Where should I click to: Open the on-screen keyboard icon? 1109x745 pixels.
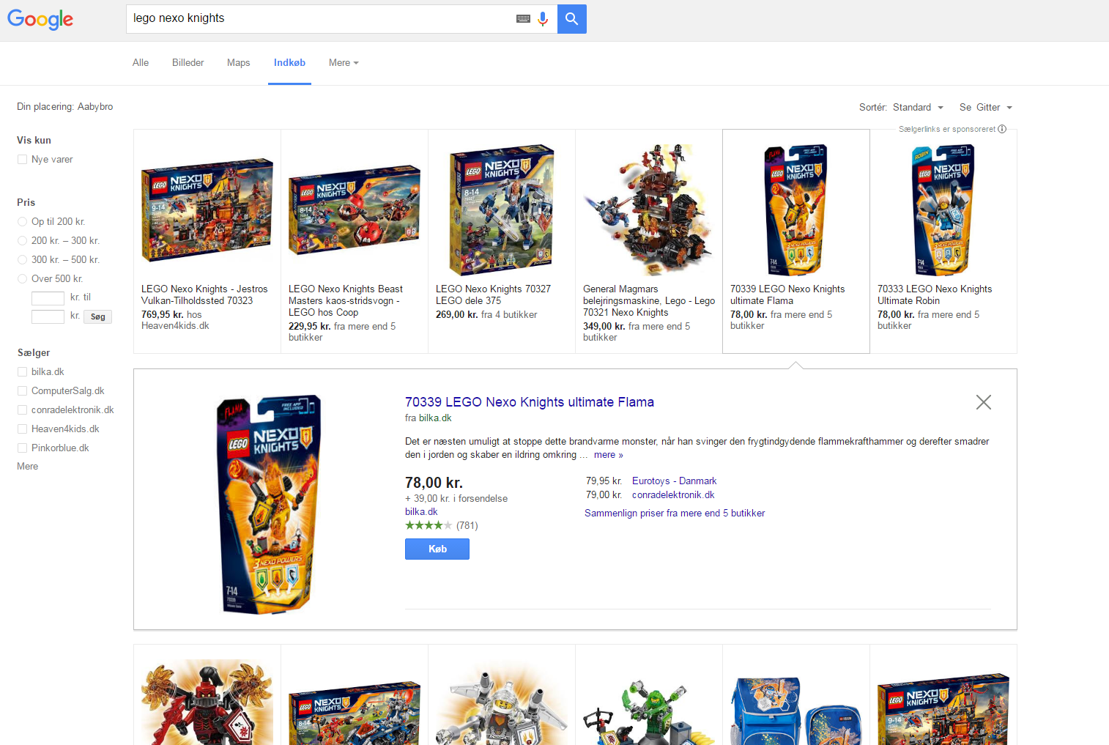click(523, 19)
